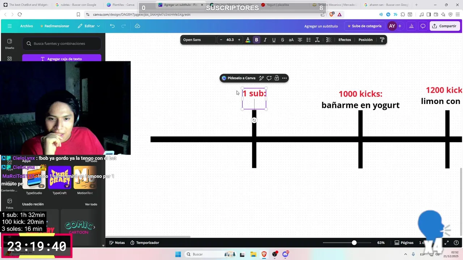
Task: Click the cloud save status icon
Action: coord(137,26)
